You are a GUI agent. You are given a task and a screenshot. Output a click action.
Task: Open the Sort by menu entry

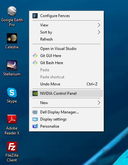66,32
